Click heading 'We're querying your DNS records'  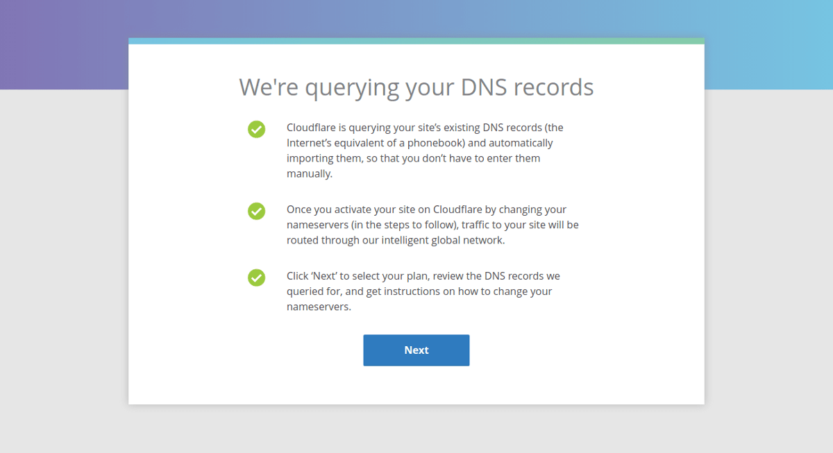pos(416,87)
